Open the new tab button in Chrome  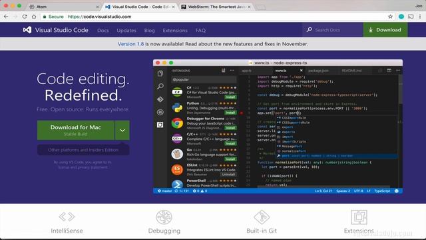(x=261, y=7)
